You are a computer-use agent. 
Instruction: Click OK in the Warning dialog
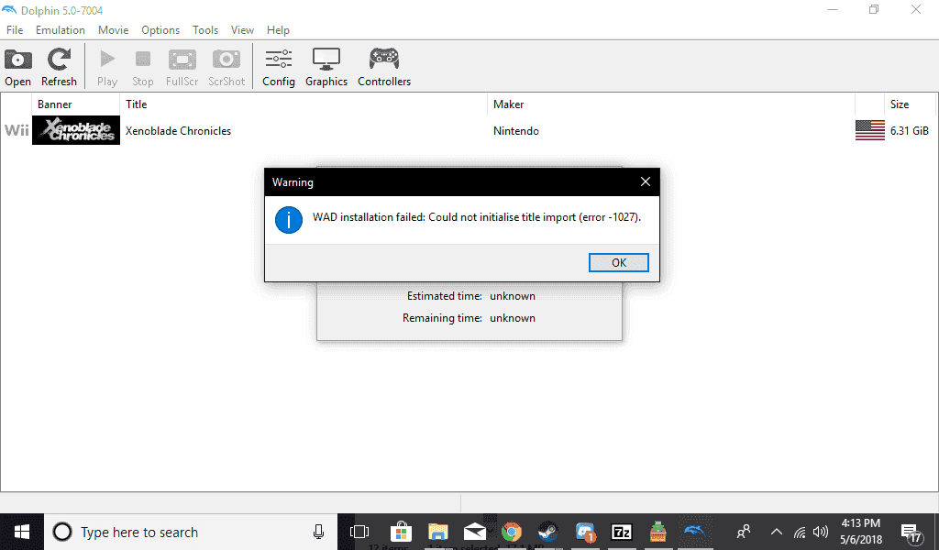(x=619, y=263)
